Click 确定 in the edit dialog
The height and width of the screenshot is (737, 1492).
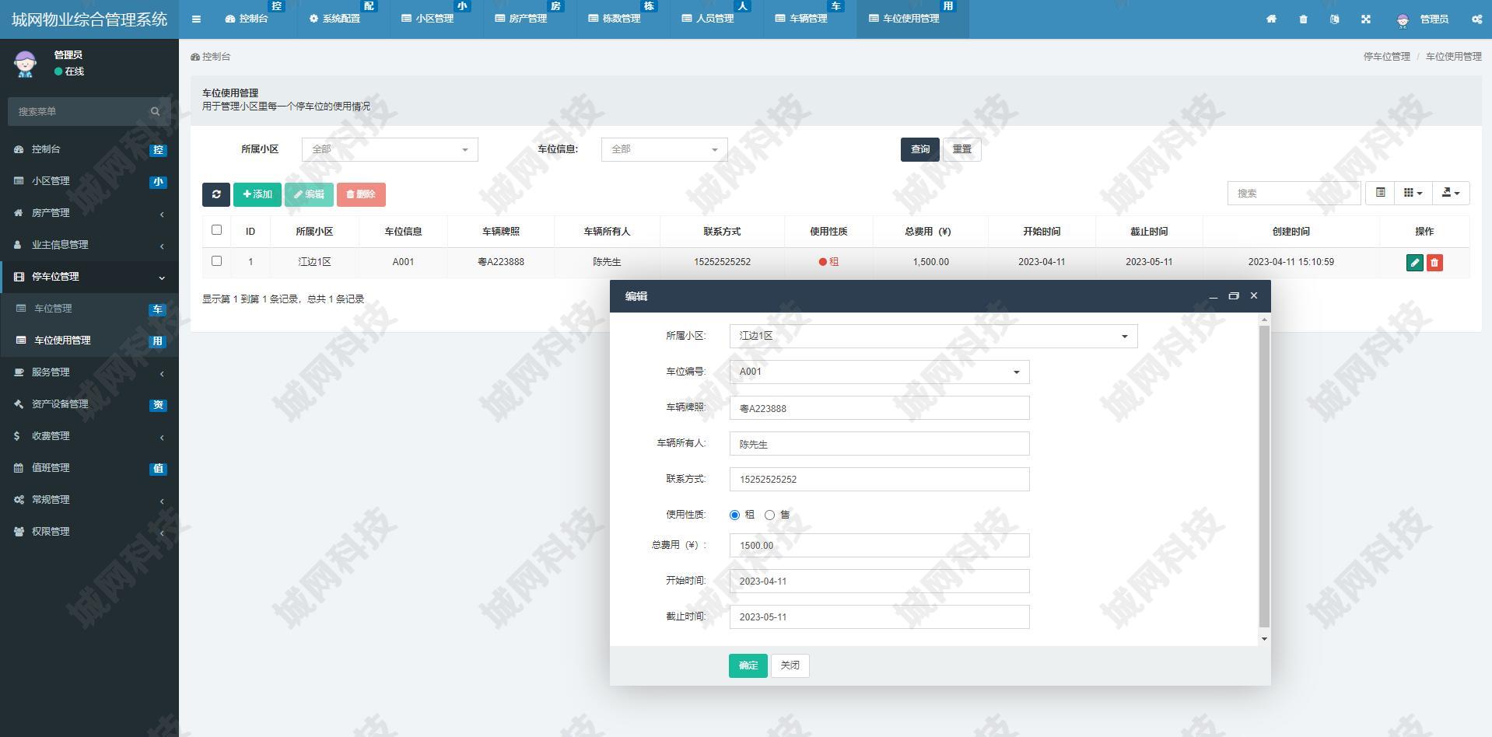[748, 665]
